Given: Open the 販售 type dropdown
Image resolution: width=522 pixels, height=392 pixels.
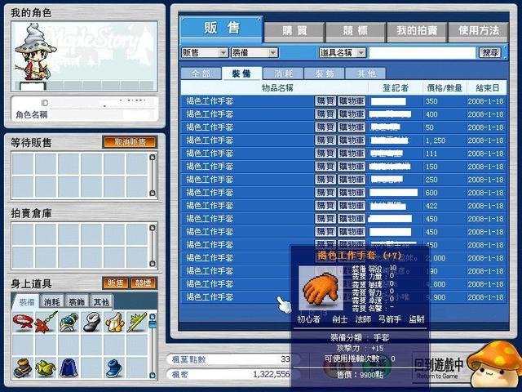Looking at the screenshot, I should tap(205, 52).
